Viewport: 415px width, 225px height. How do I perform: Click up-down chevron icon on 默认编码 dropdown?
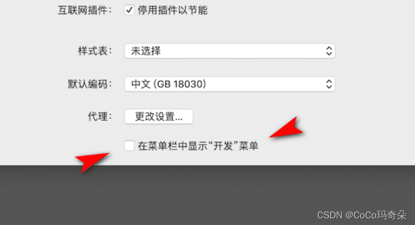tap(329, 84)
